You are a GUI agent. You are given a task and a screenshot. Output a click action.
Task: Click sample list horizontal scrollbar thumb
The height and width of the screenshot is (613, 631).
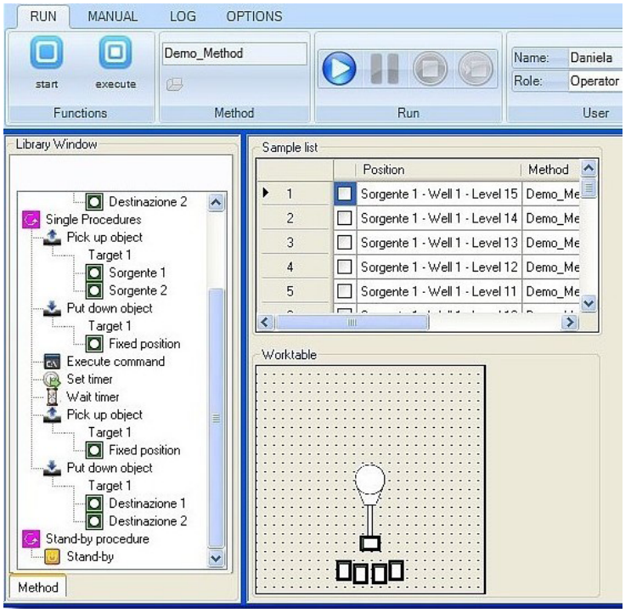352,322
